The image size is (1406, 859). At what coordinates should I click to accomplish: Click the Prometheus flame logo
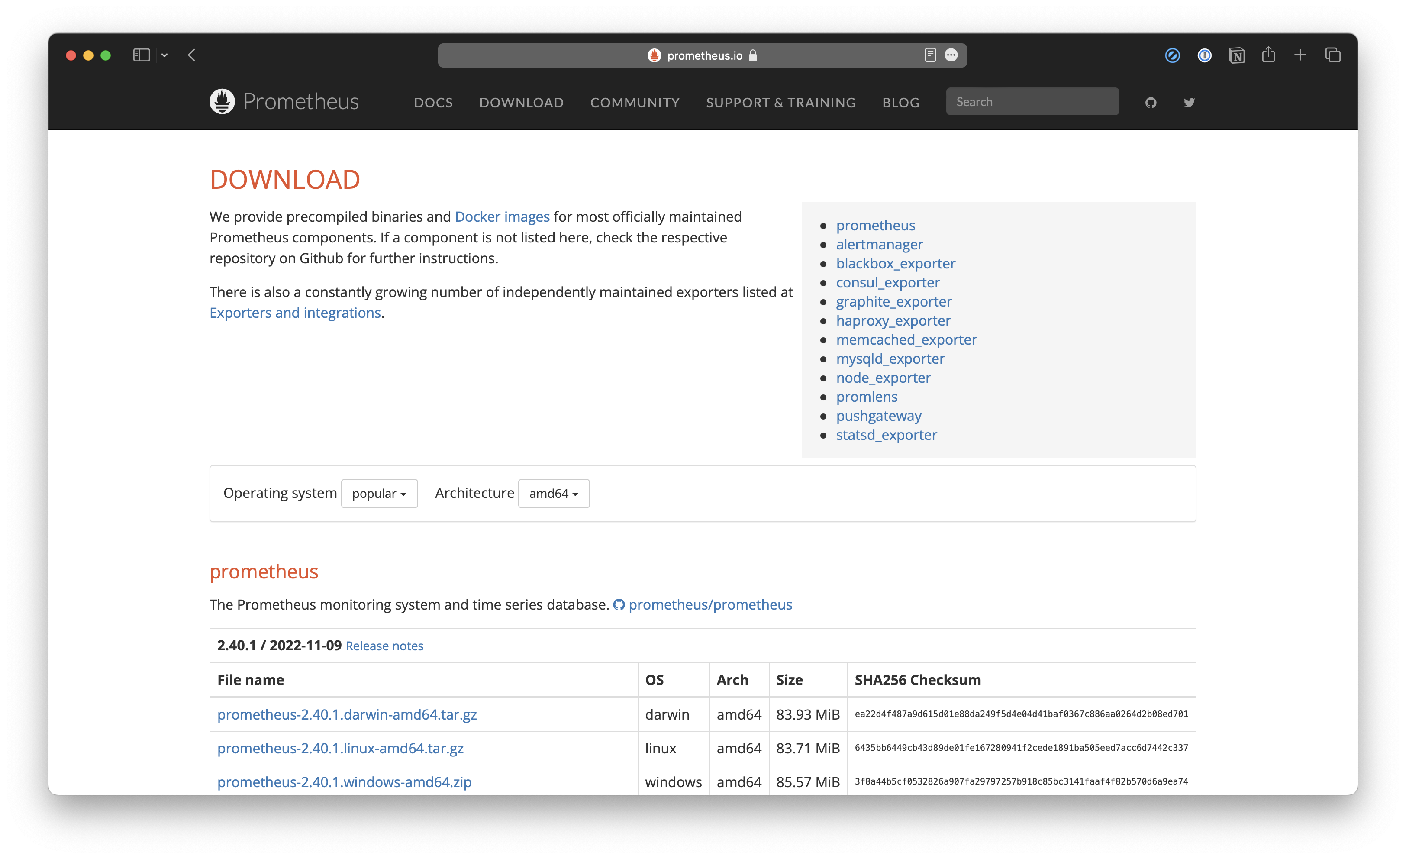222,101
